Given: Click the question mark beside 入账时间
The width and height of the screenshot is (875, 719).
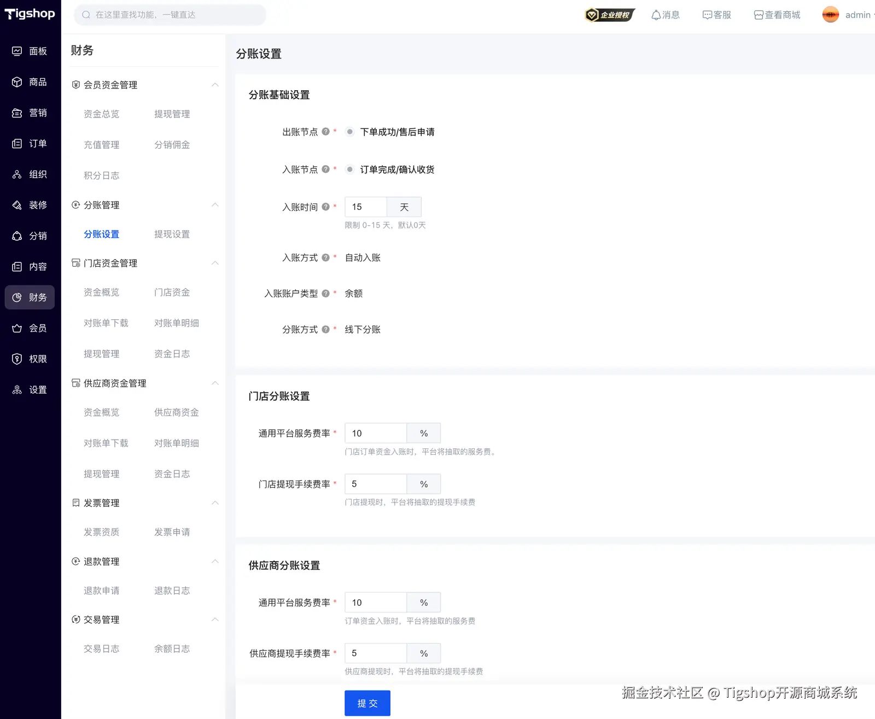Looking at the screenshot, I should (x=325, y=207).
